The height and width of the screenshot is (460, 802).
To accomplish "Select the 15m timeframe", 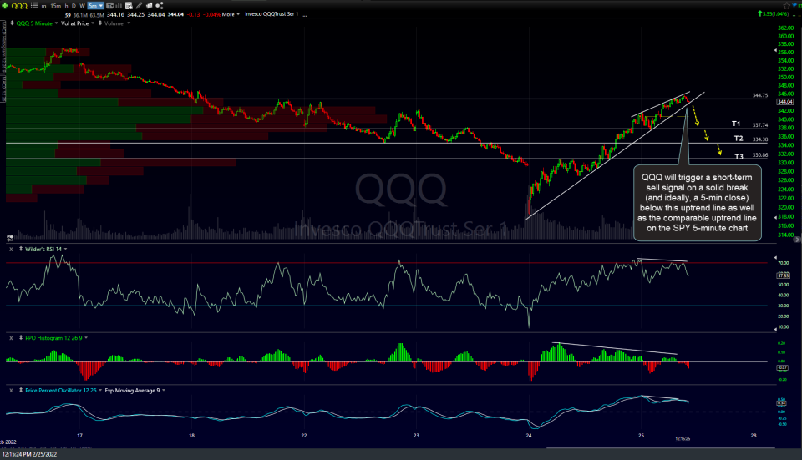I will coord(56,6).
